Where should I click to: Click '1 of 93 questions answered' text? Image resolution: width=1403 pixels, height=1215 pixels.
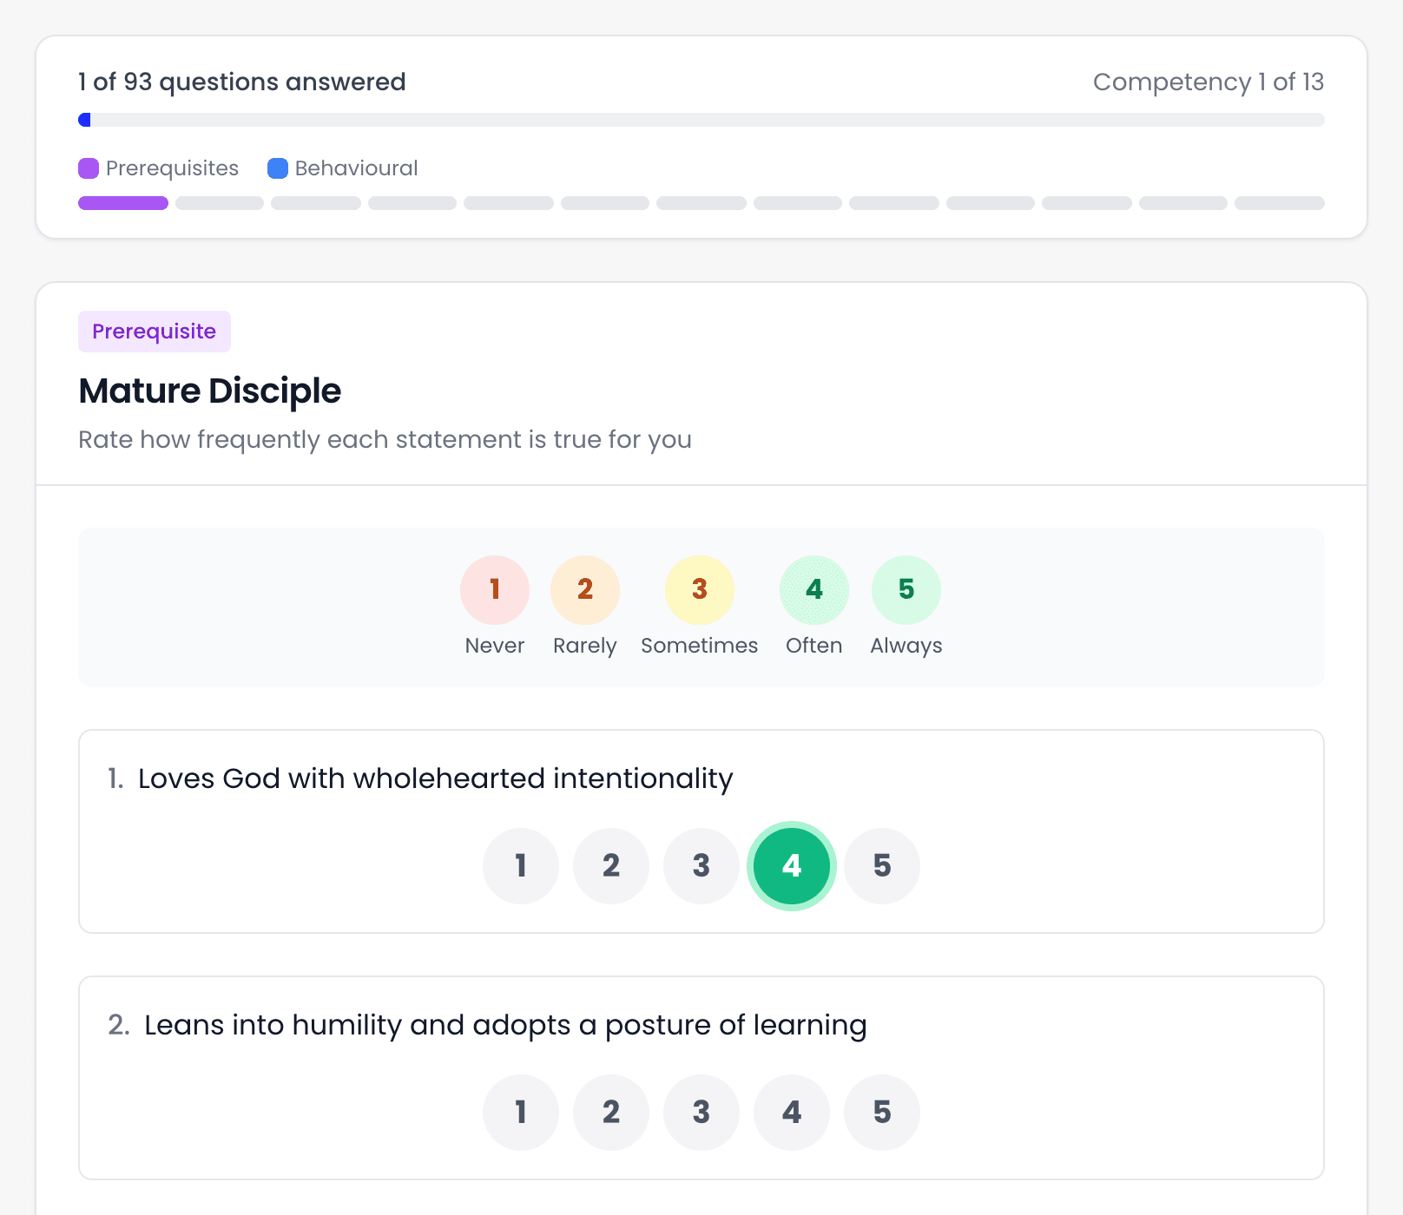pos(241,82)
